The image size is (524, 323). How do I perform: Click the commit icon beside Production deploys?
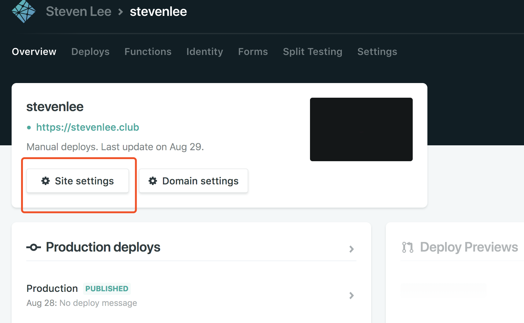(34, 247)
